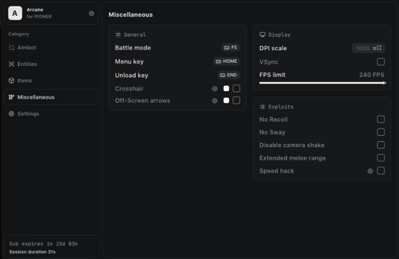Enable the VSync checkbox

point(381,62)
